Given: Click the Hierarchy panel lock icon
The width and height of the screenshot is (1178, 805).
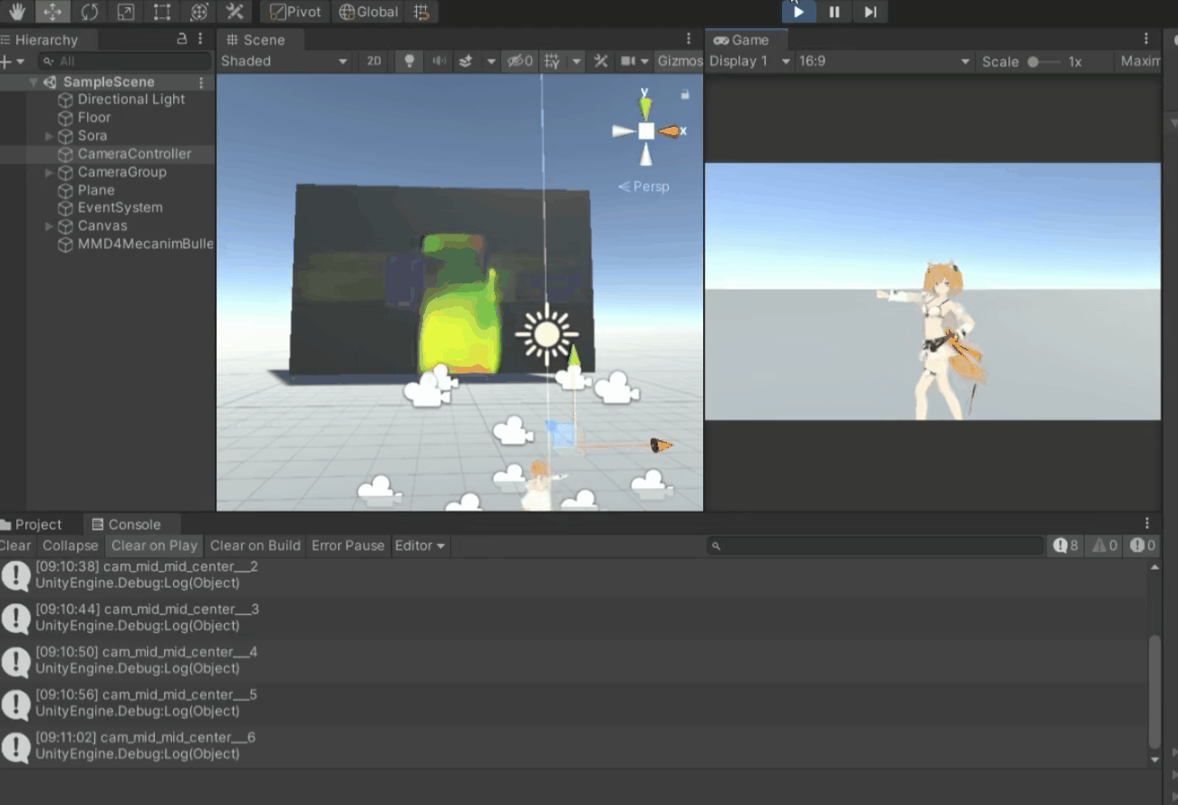Looking at the screenshot, I should pyautogui.click(x=181, y=39).
